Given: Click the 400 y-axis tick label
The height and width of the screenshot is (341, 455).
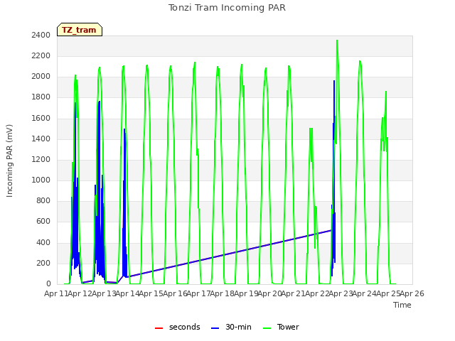Looking at the screenshot, I should coord(43,242).
